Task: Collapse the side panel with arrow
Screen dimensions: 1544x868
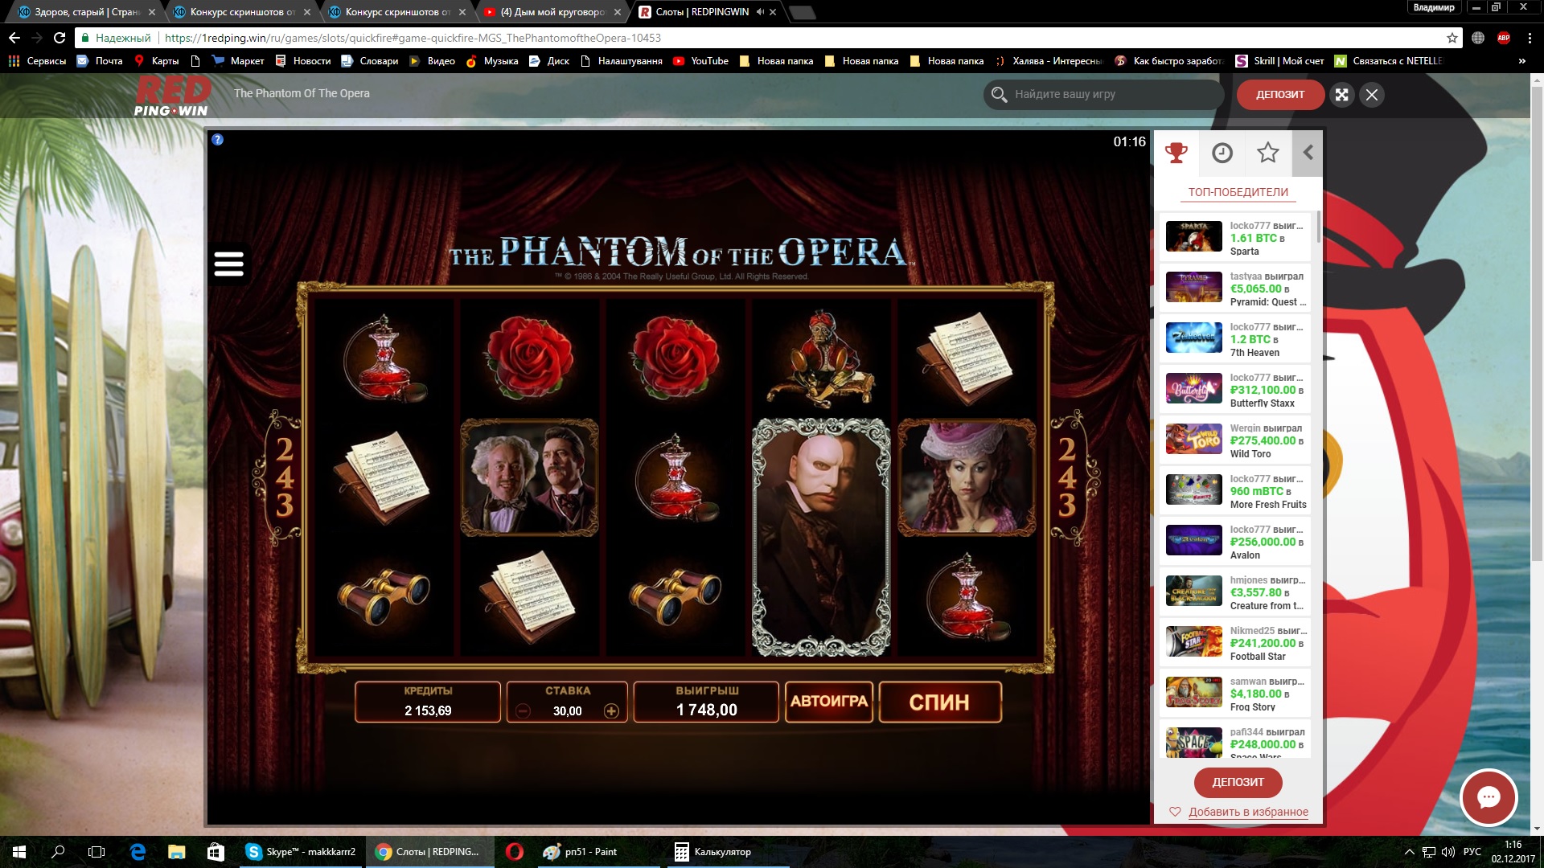Action: pos(1308,153)
